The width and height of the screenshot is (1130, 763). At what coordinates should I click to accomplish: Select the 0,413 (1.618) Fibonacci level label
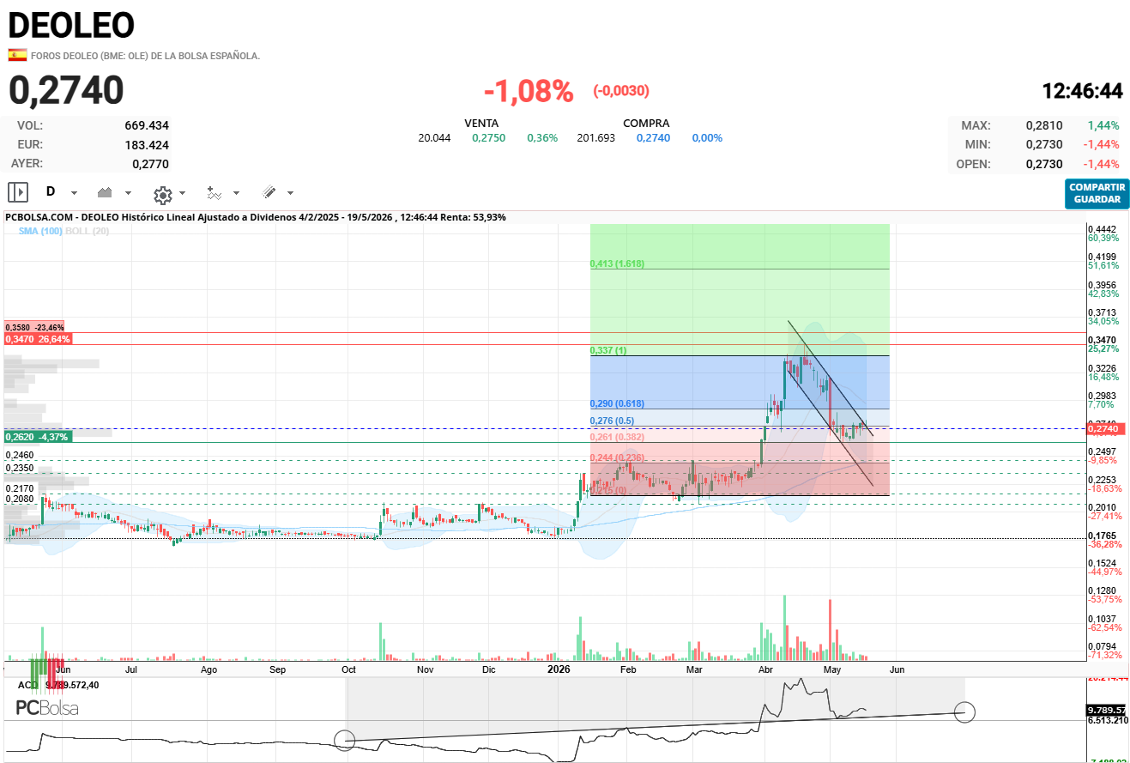617,263
